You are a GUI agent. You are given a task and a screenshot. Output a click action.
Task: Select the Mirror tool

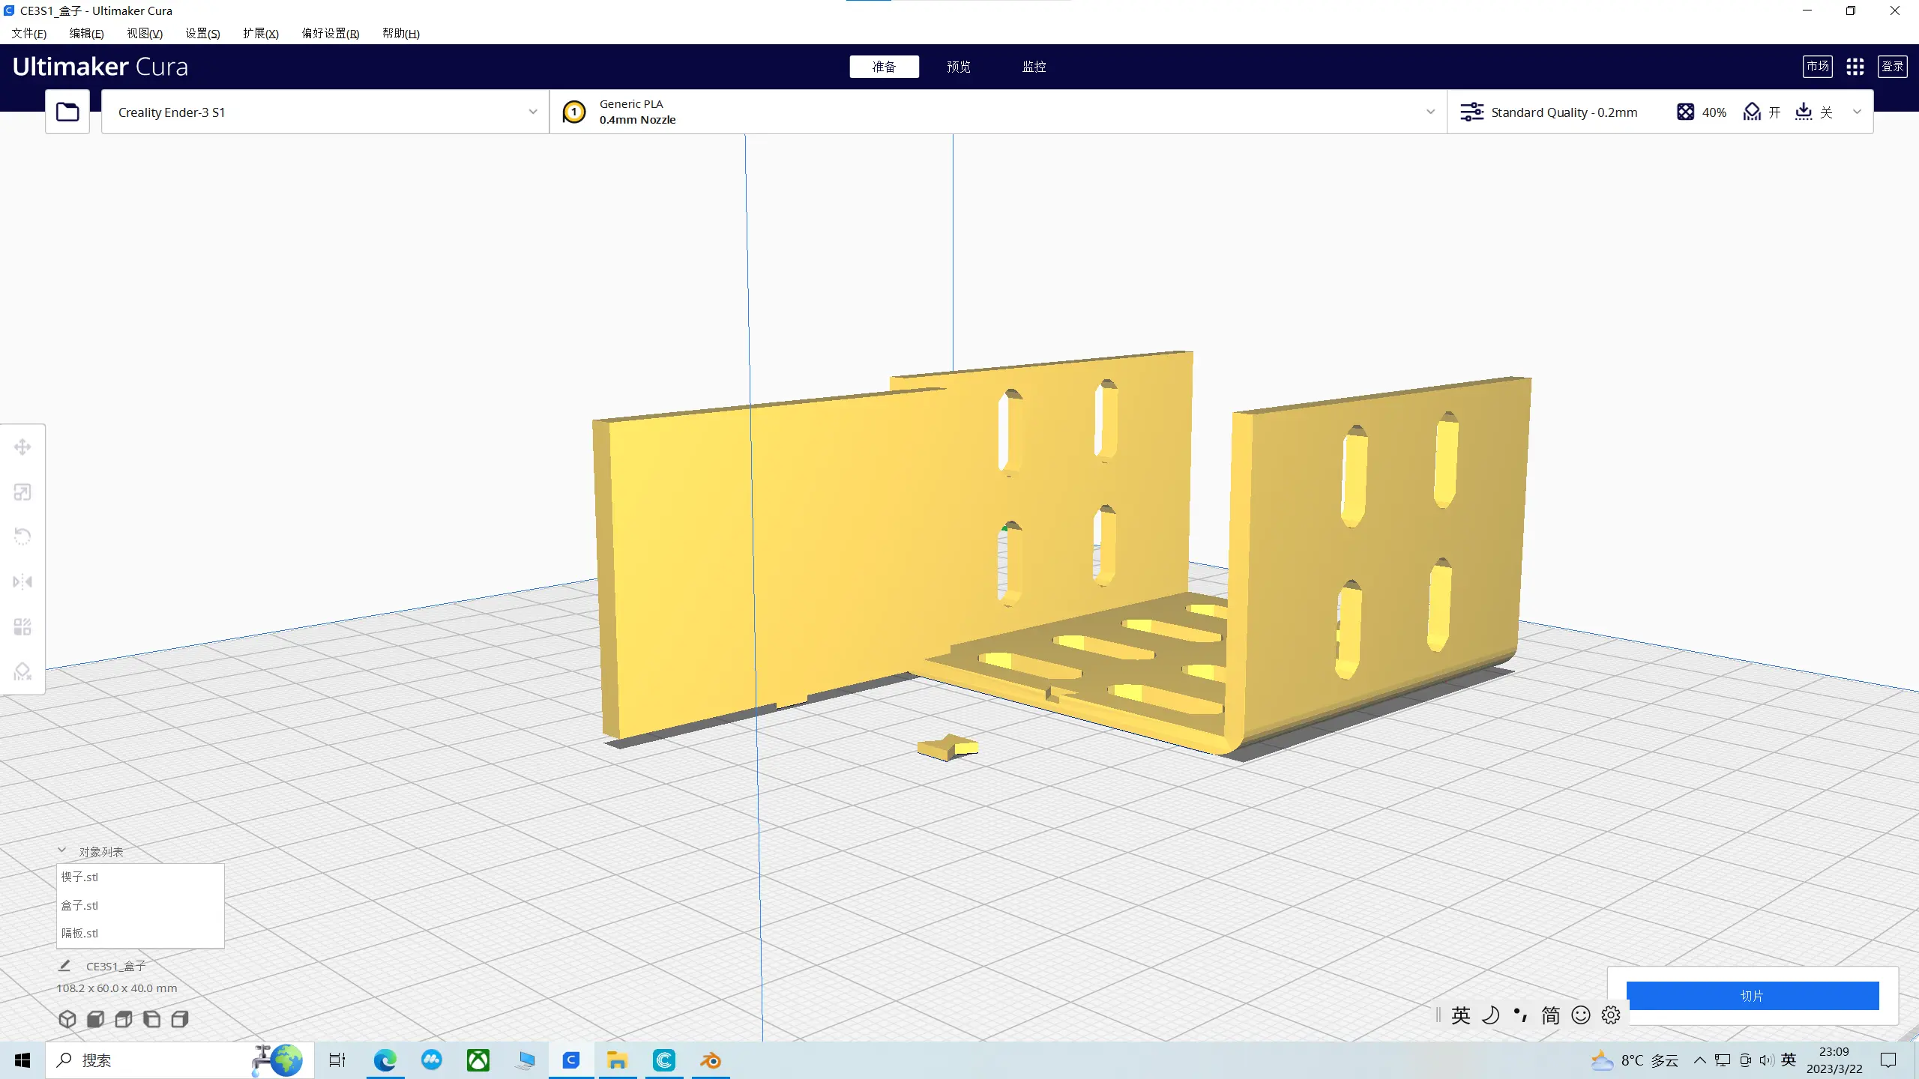(22, 581)
